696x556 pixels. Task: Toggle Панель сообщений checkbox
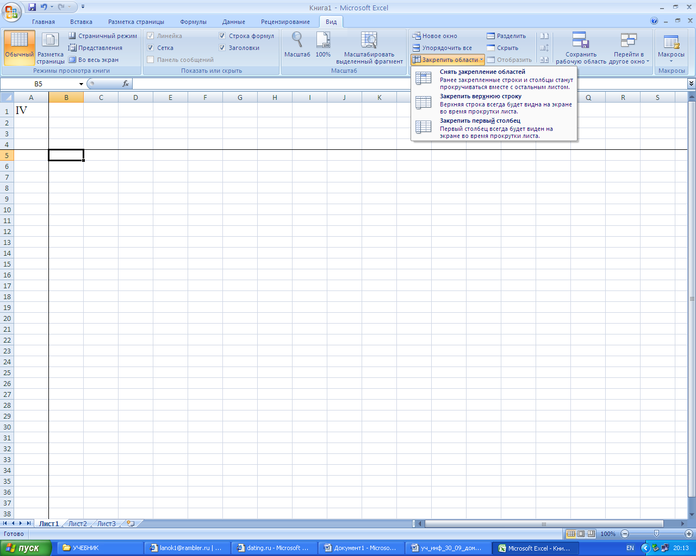tap(151, 60)
